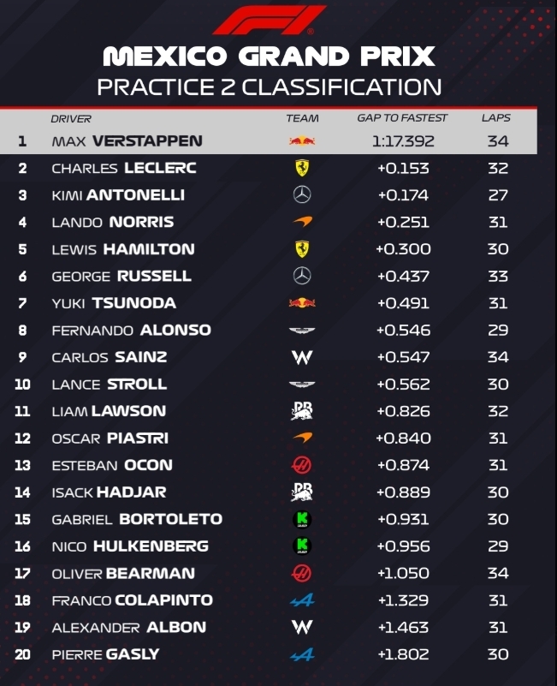The image size is (557, 686).
Task: Click the Aston Martin logo beside Alonso
Action: [302, 331]
